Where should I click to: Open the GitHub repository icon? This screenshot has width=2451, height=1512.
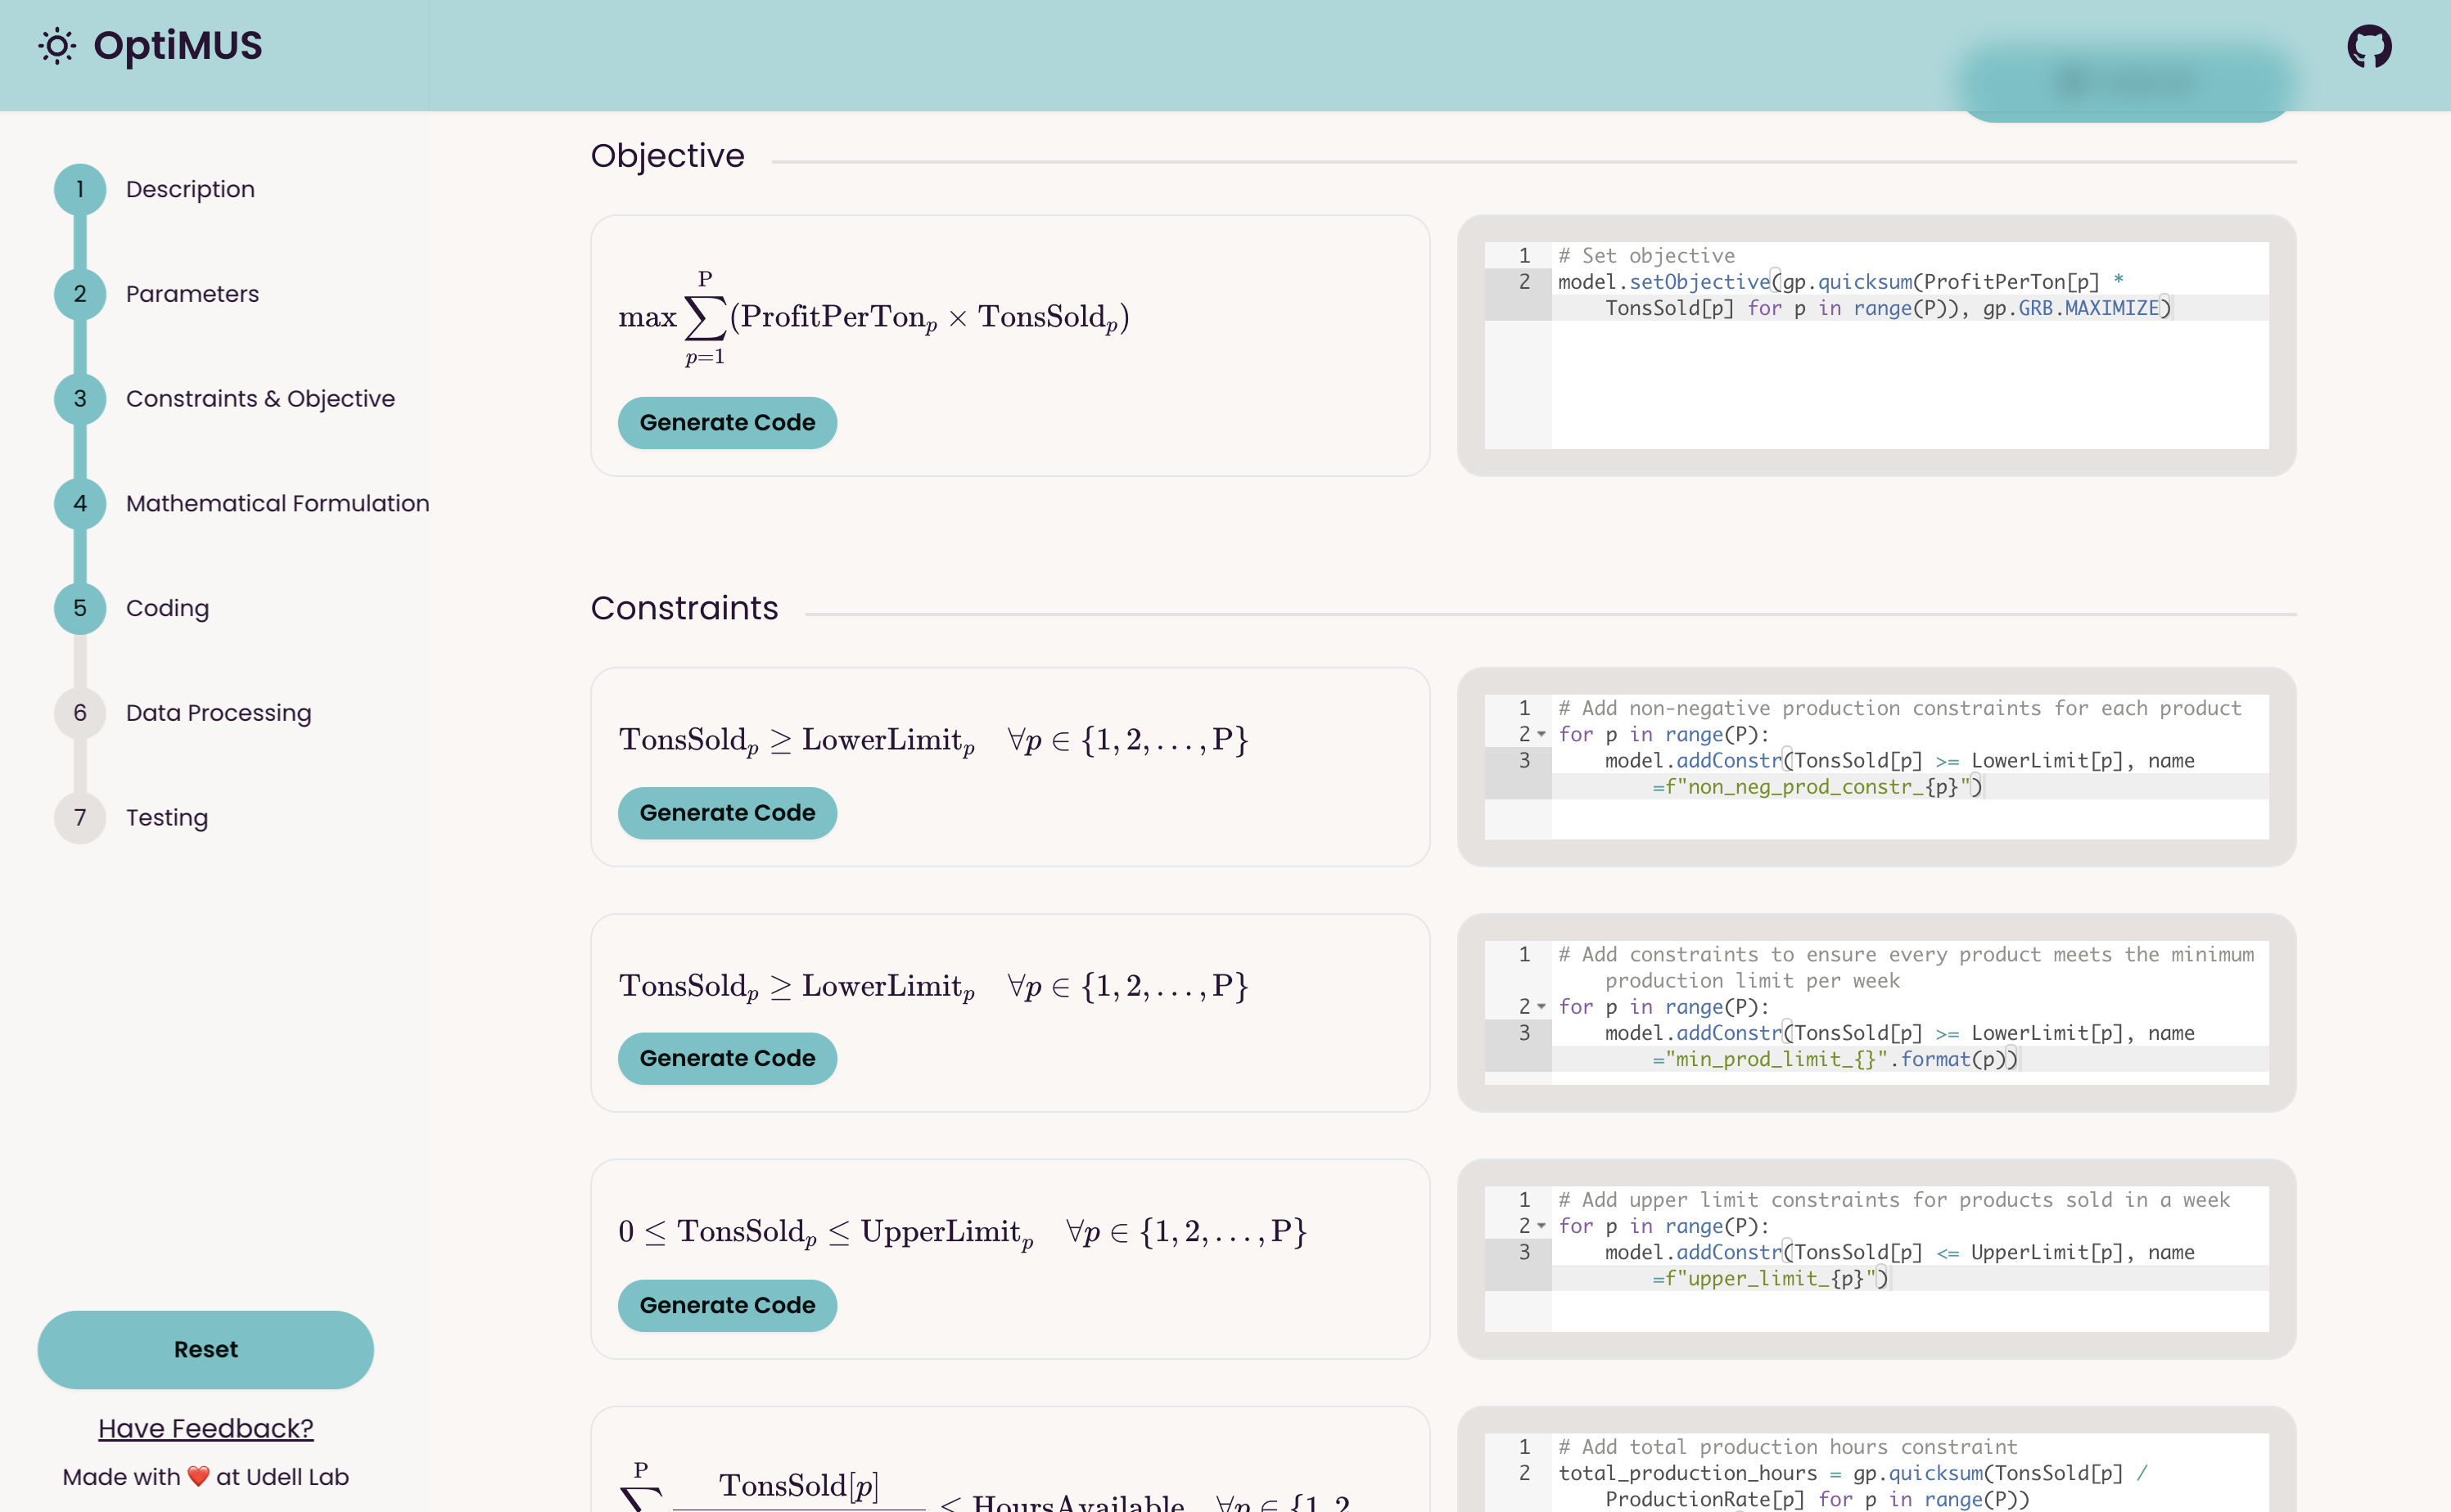point(2368,46)
